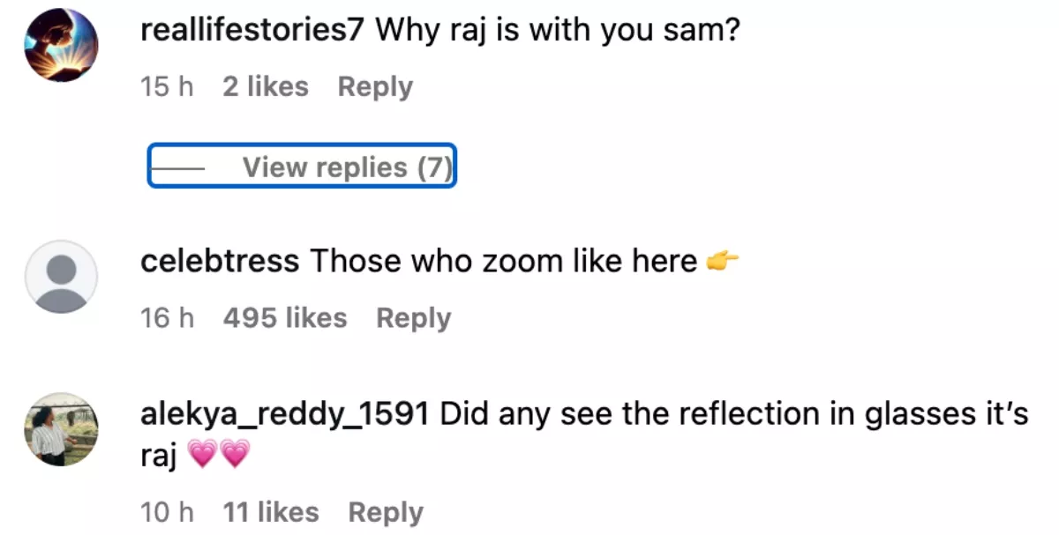Screen dimensions: 1059x535
Task: Click the "Why raj is with you sam?" text
Action: point(558,32)
